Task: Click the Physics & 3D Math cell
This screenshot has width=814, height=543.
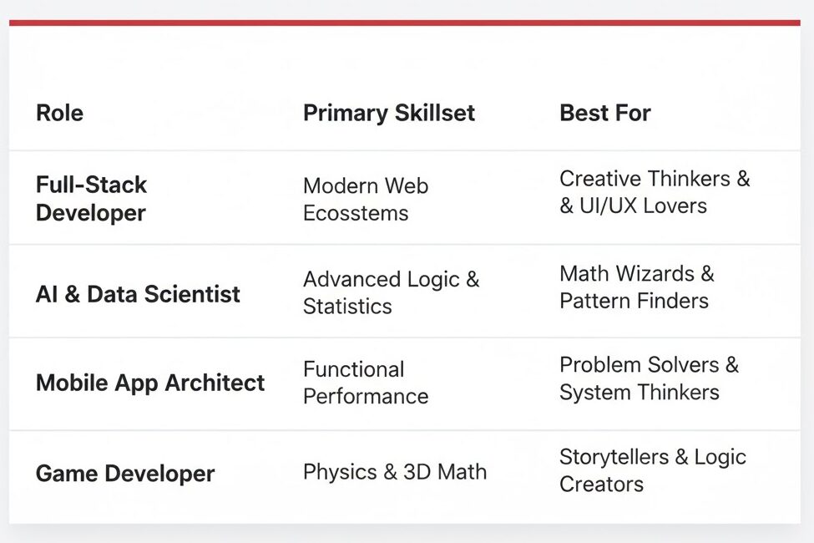Action: point(394,472)
